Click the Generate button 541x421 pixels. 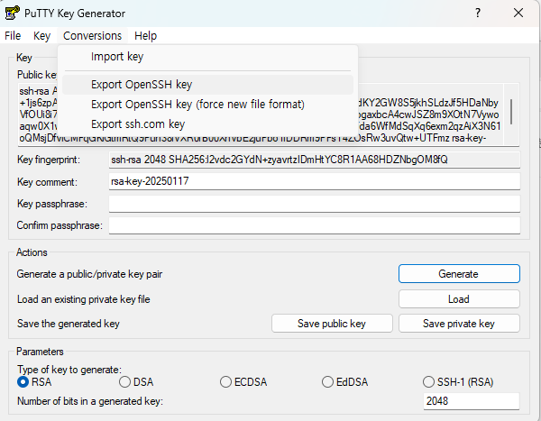coord(459,274)
